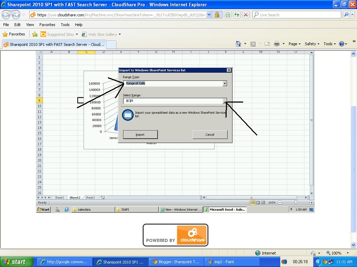This screenshot has width=357, height=267.
Task: Open the Suggested Sites dropdown
Action: [x=77, y=34]
